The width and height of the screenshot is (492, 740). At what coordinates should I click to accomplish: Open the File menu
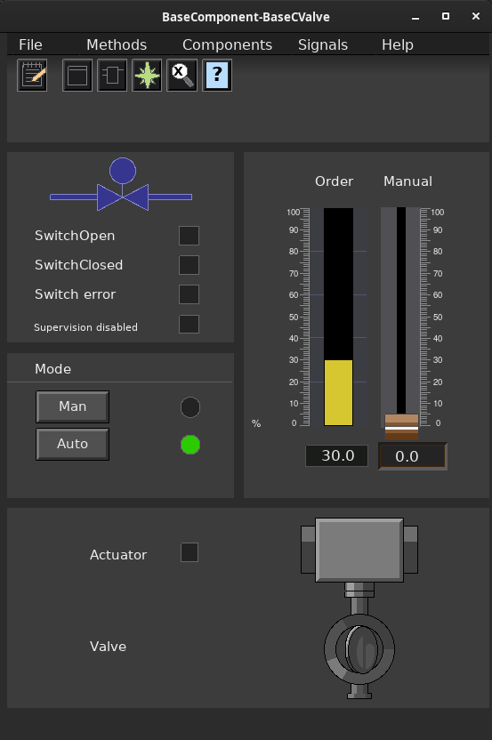click(30, 44)
